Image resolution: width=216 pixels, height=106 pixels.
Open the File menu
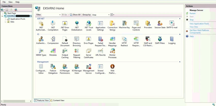point(4,2)
